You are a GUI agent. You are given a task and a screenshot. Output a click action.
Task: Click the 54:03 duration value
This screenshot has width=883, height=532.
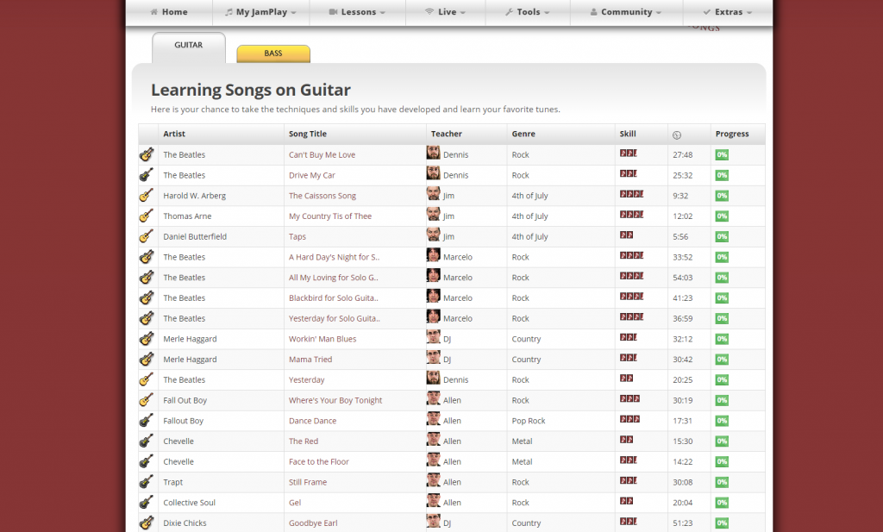pyautogui.click(x=683, y=278)
